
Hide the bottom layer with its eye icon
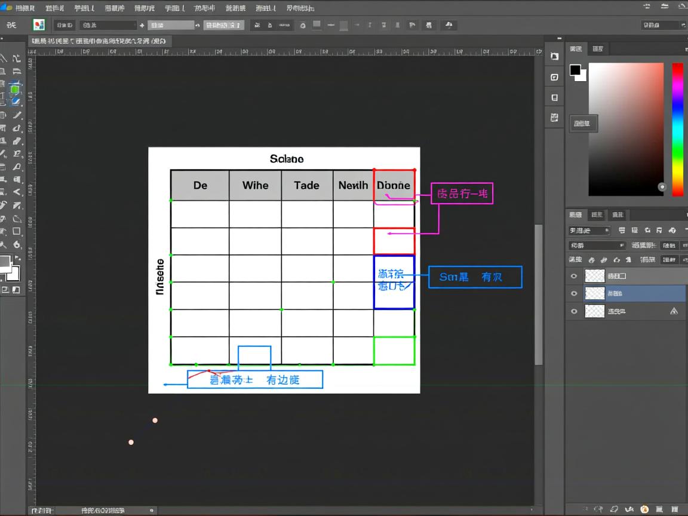(x=575, y=311)
